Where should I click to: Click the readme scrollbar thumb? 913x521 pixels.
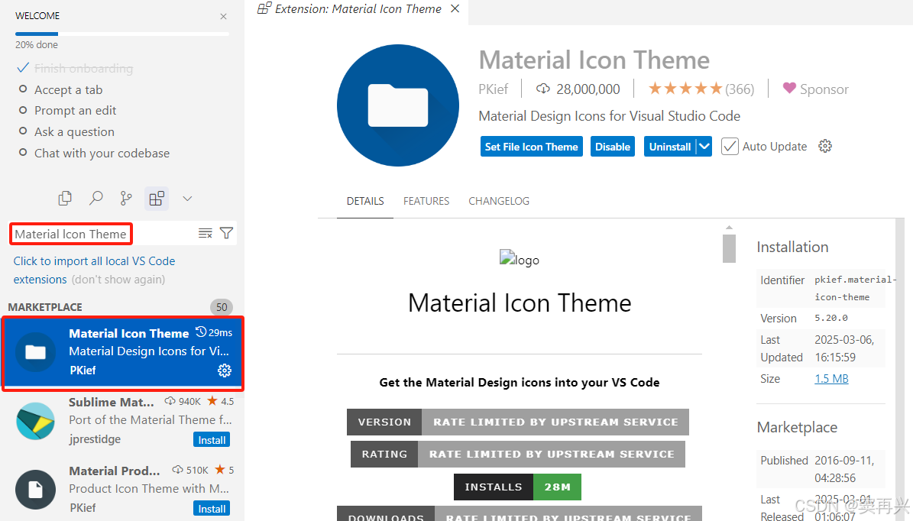(729, 248)
